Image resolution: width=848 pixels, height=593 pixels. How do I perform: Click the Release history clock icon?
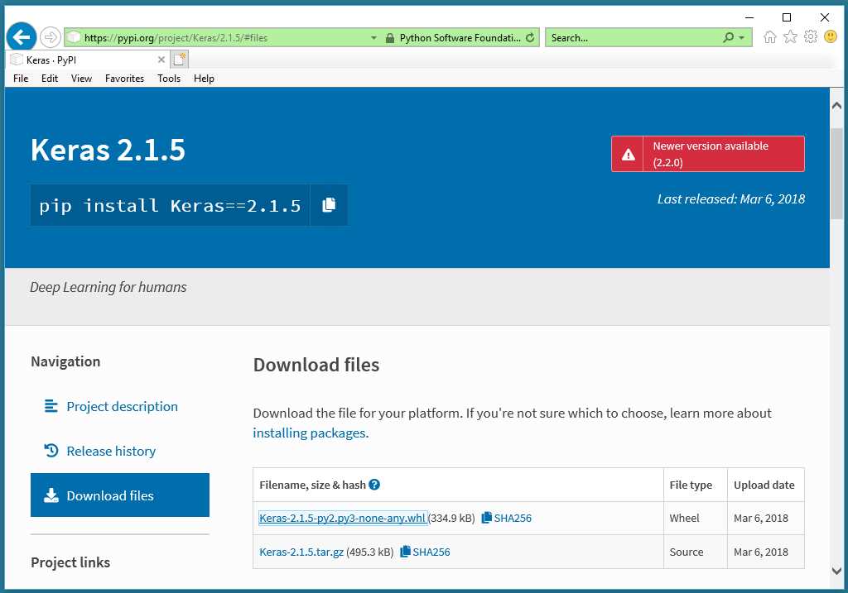51,451
